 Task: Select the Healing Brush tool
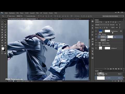(x=2, y=30)
